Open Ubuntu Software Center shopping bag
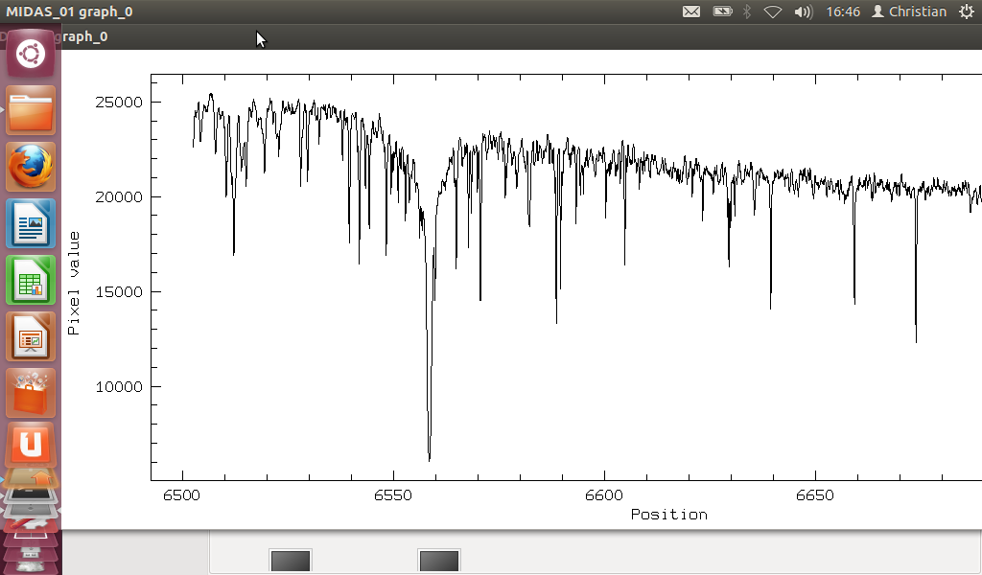 point(31,393)
